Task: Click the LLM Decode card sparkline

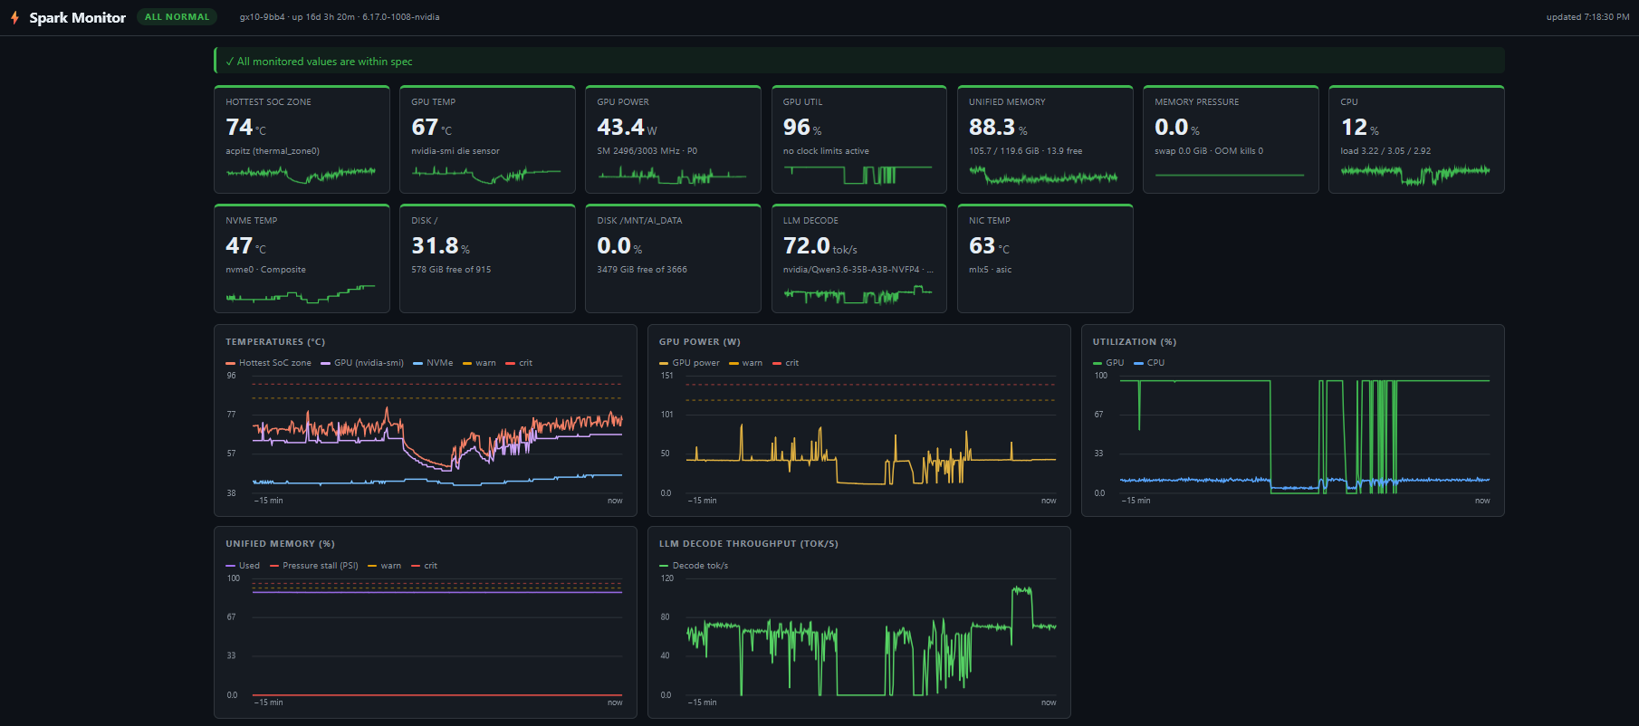Action: click(858, 294)
